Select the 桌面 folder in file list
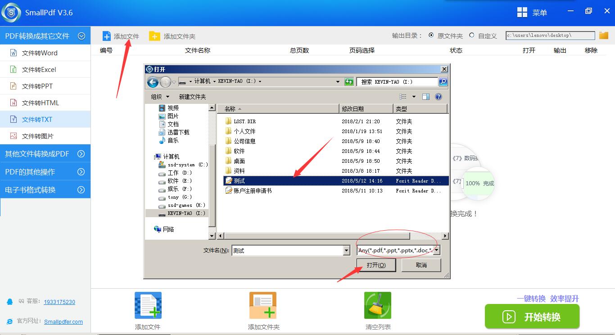This screenshot has width=615, height=335. 235,161
